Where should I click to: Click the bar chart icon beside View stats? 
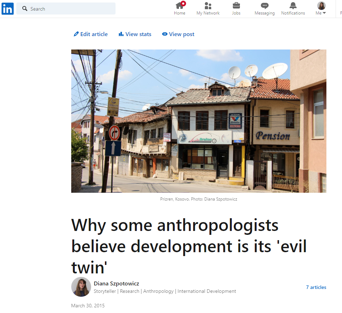(121, 34)
